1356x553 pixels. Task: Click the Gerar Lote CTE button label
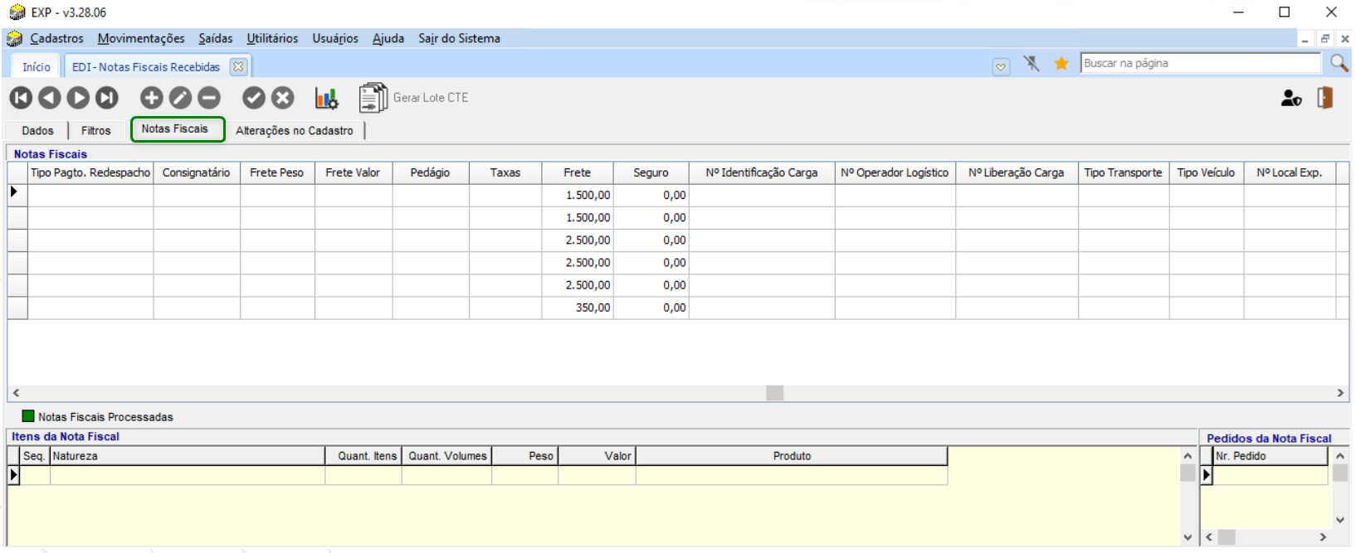tap(431, 98)
